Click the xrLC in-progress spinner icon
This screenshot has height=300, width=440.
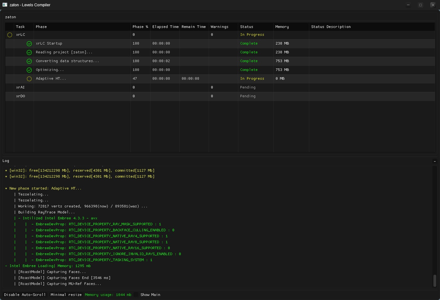[x=10, y=35]
